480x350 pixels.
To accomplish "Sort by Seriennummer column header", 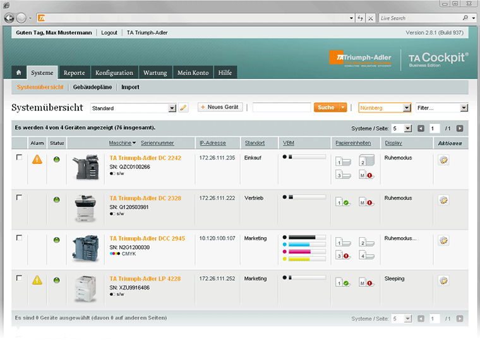I will click(157, 143).
